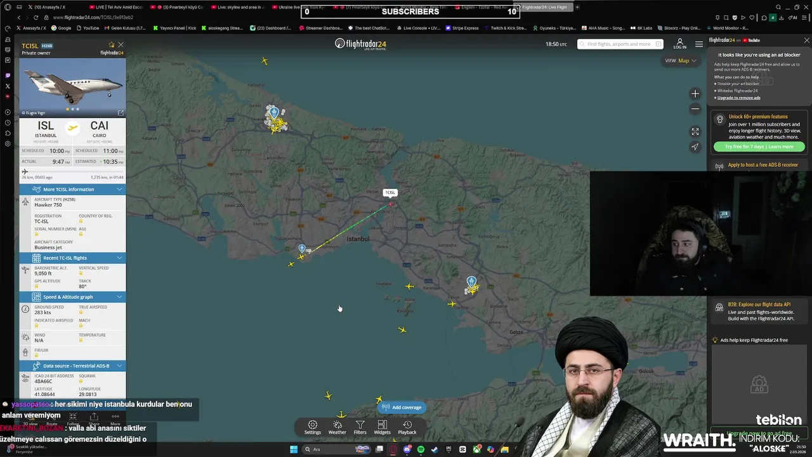This screenshot has height=457, width=812.
Task: Select the TCISL aircraft on the map
Action: (x=391, y=204)
